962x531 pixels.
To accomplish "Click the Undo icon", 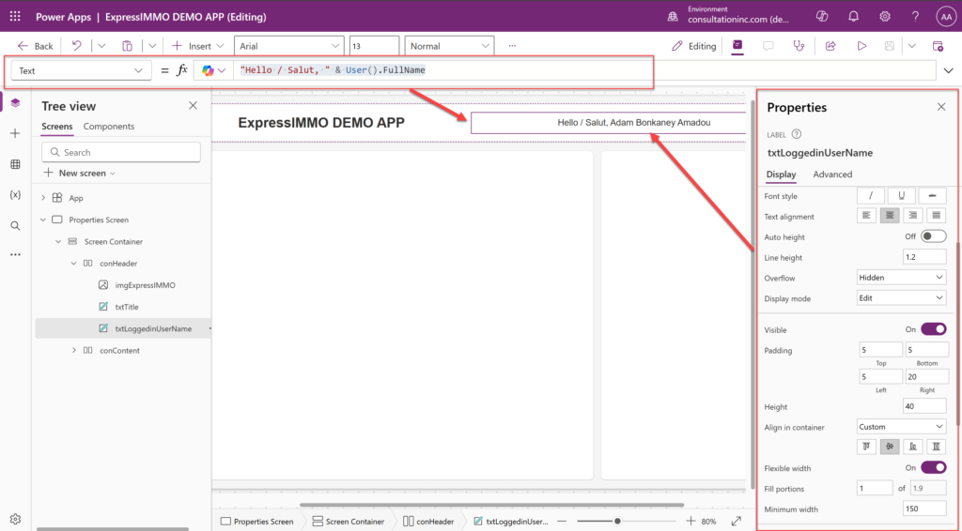I will [77, 46].
